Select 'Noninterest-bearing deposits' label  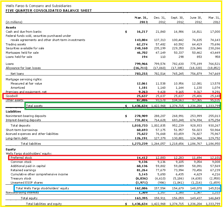tap(26, 116)
